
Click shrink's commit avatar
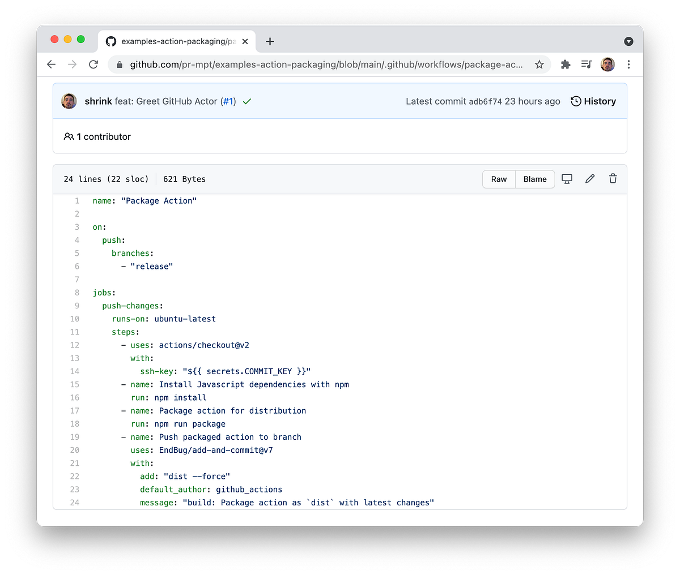[x=69, y=101]
